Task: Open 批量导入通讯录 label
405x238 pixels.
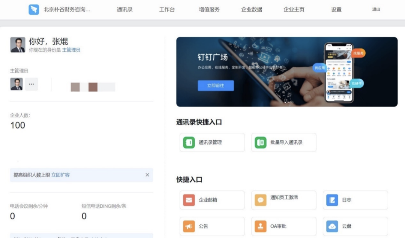Action: 286,142
